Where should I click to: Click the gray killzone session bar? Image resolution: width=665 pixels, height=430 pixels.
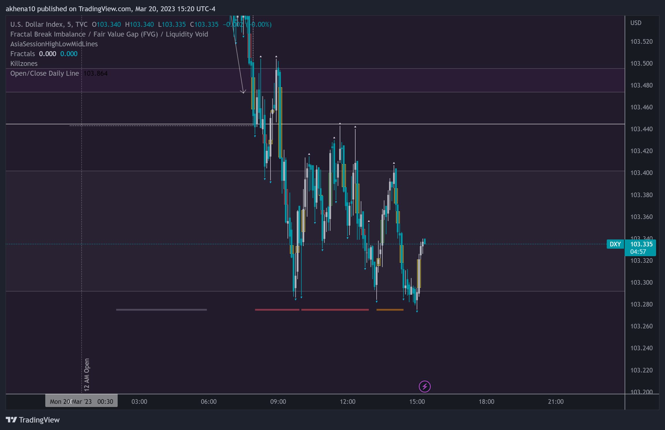click(x=161, y=310)
